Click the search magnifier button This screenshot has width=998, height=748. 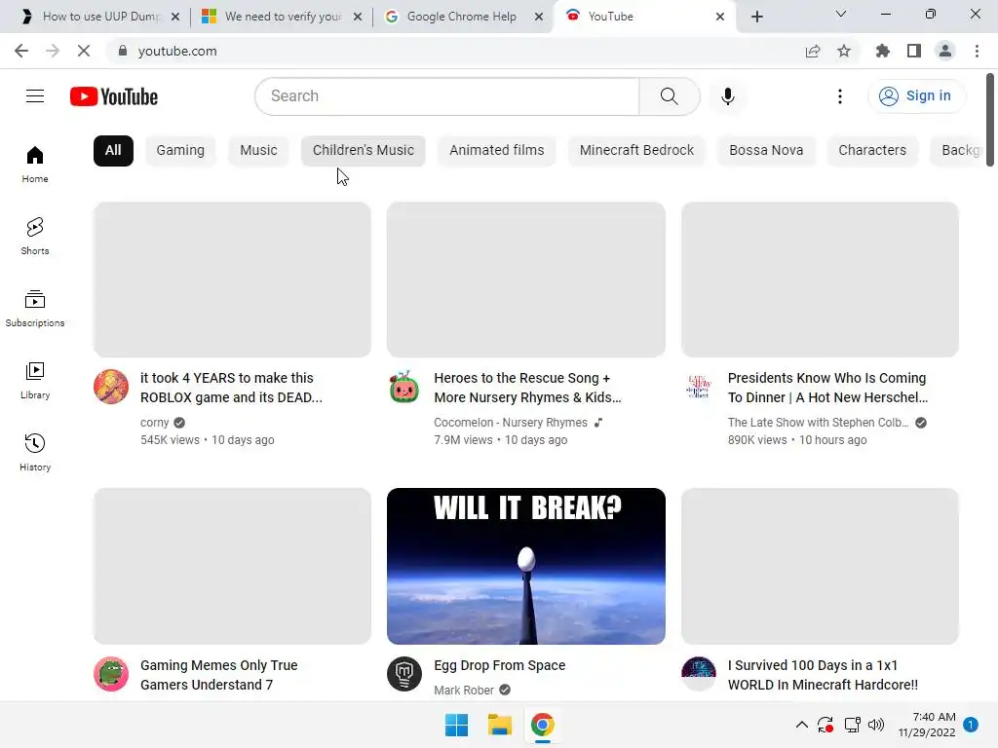click(x=669, y=96)
